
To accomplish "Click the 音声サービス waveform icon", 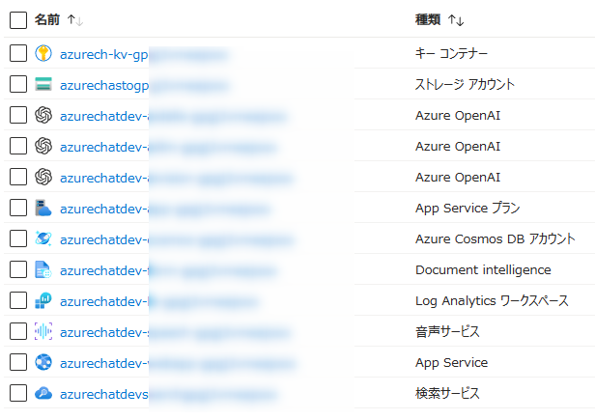I will (43, 331).
